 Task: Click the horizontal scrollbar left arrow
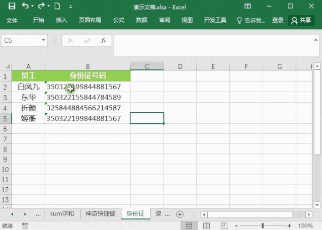204,214
